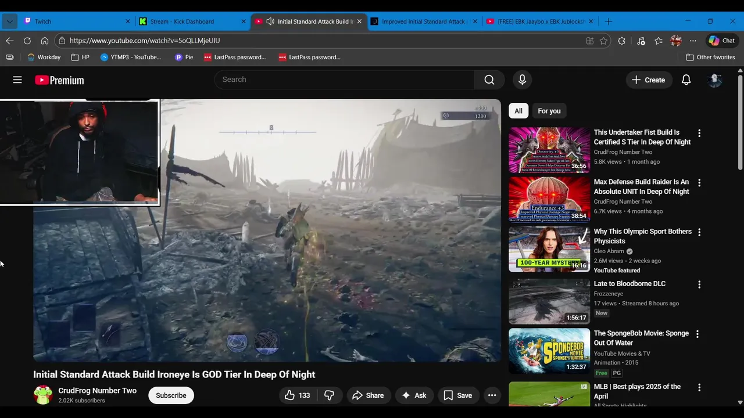Subscribe to CrudFrog Number Two
Image resolution: width=744 pixels, height=418 pixels.
pos(171,395)
